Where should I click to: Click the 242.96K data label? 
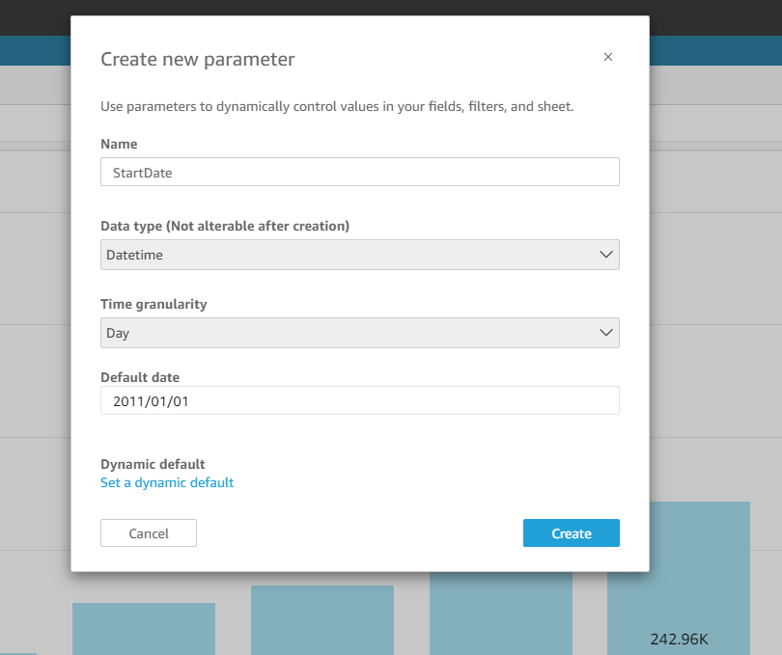click(679, 639)
